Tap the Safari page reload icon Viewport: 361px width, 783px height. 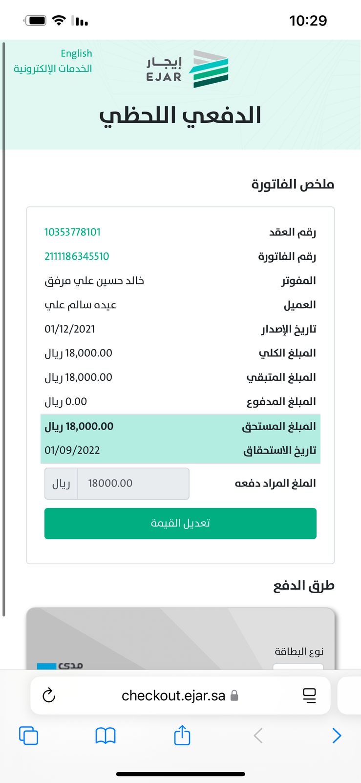(49, 695)
